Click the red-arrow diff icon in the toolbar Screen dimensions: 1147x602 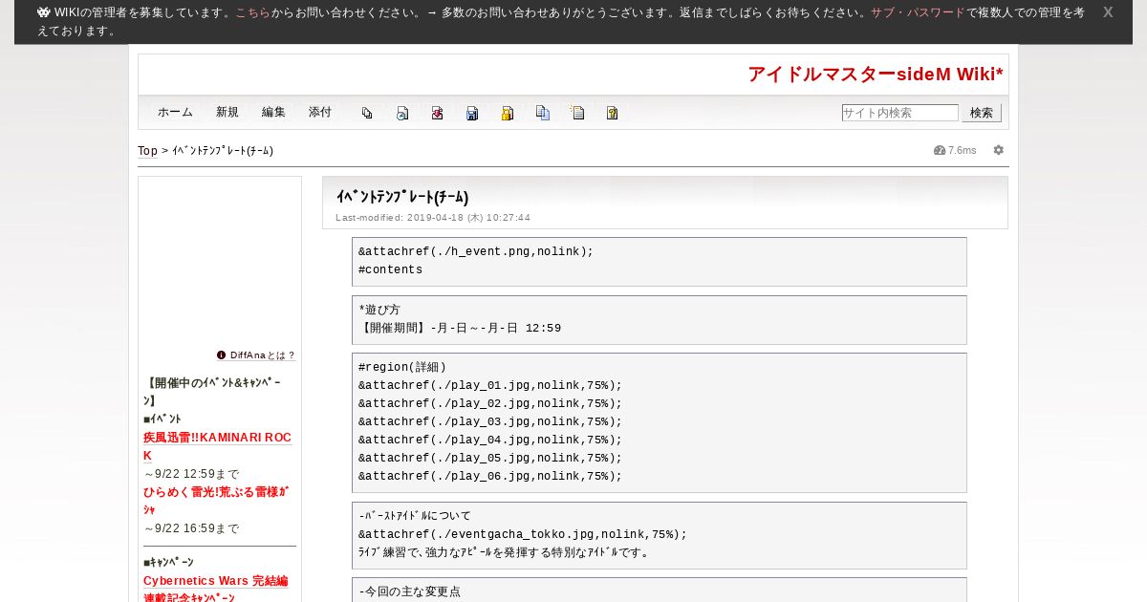coord(437,113)
